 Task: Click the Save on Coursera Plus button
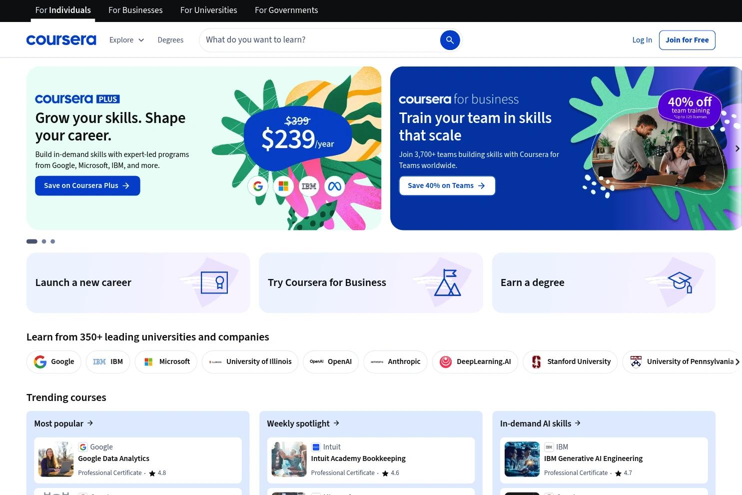click(87, 185)
